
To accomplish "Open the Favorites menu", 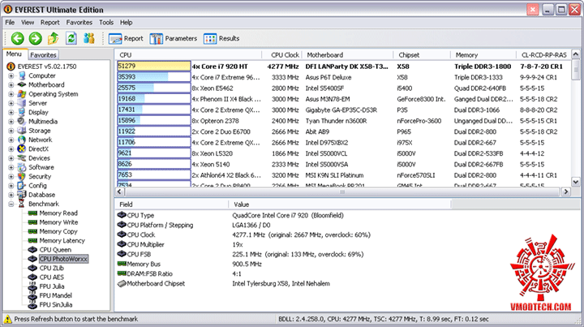I will 79,23.
